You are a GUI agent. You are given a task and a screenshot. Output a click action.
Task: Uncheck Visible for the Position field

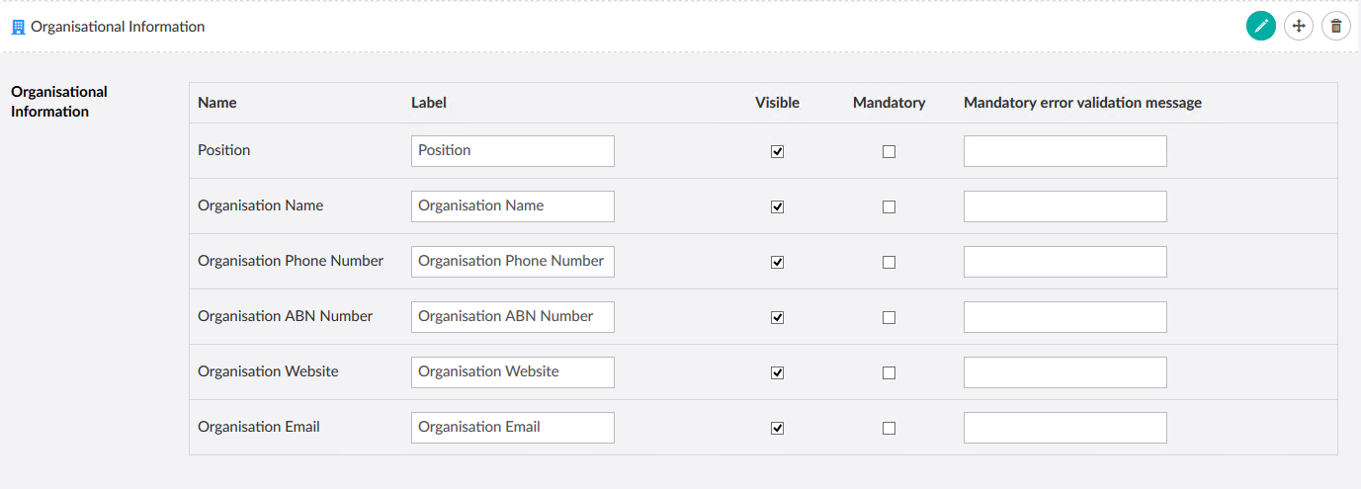[x=777, y=151]
